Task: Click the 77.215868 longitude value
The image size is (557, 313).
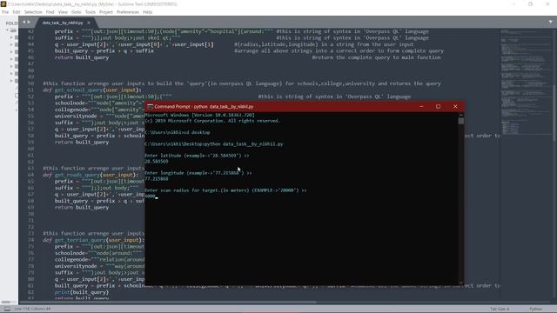Action: tap(157, 179)
